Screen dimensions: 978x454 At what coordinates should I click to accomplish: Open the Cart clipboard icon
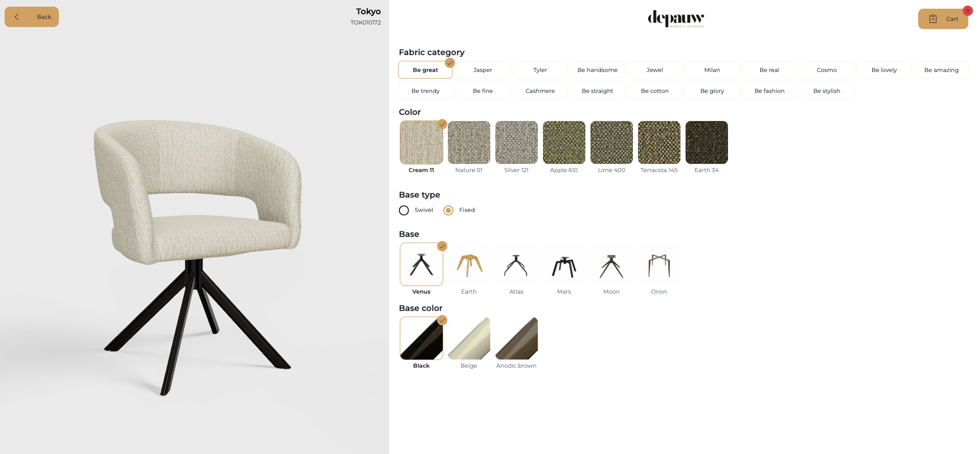(933, 19)
